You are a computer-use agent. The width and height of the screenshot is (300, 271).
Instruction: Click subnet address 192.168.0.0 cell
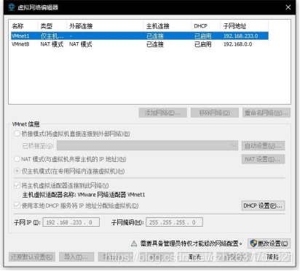(237, 44)
